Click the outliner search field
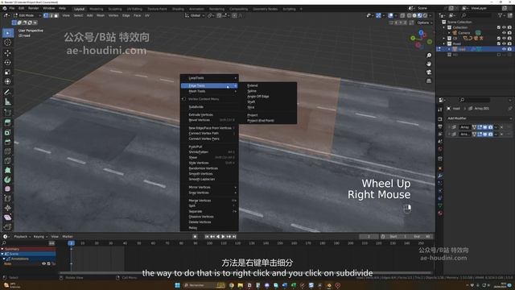Image resolution: width=515 pixels, height=290 pixels. tap(476, 15)
